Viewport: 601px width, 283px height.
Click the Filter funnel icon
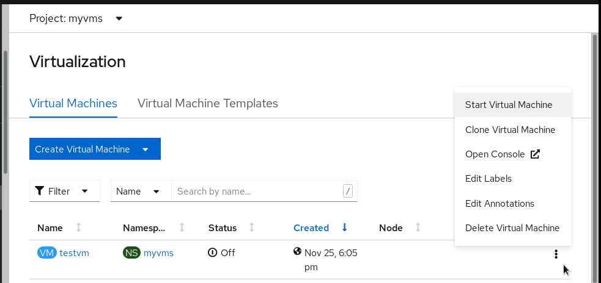[x=40, y=191]
